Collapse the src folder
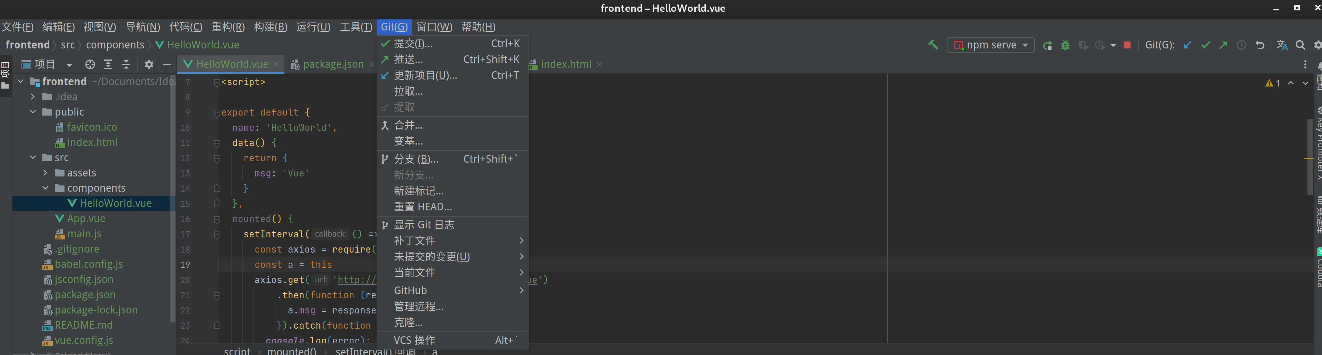 click(33, 157)
